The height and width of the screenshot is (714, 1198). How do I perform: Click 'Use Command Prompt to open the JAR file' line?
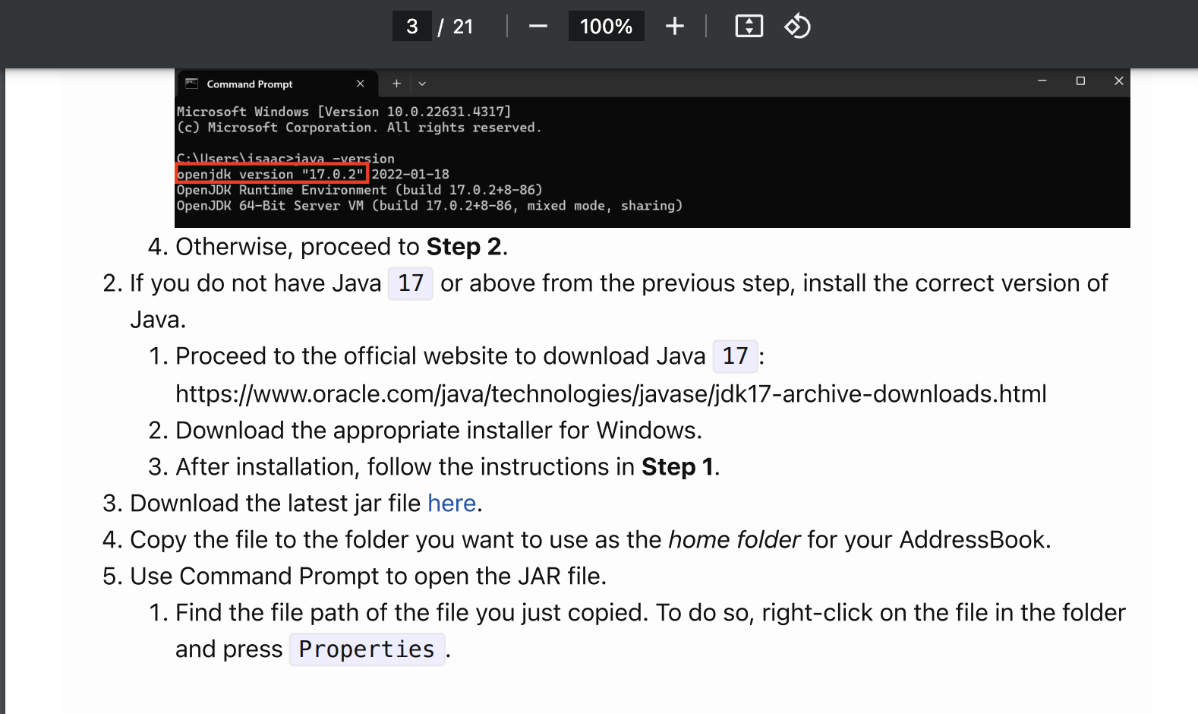point(368,577)
